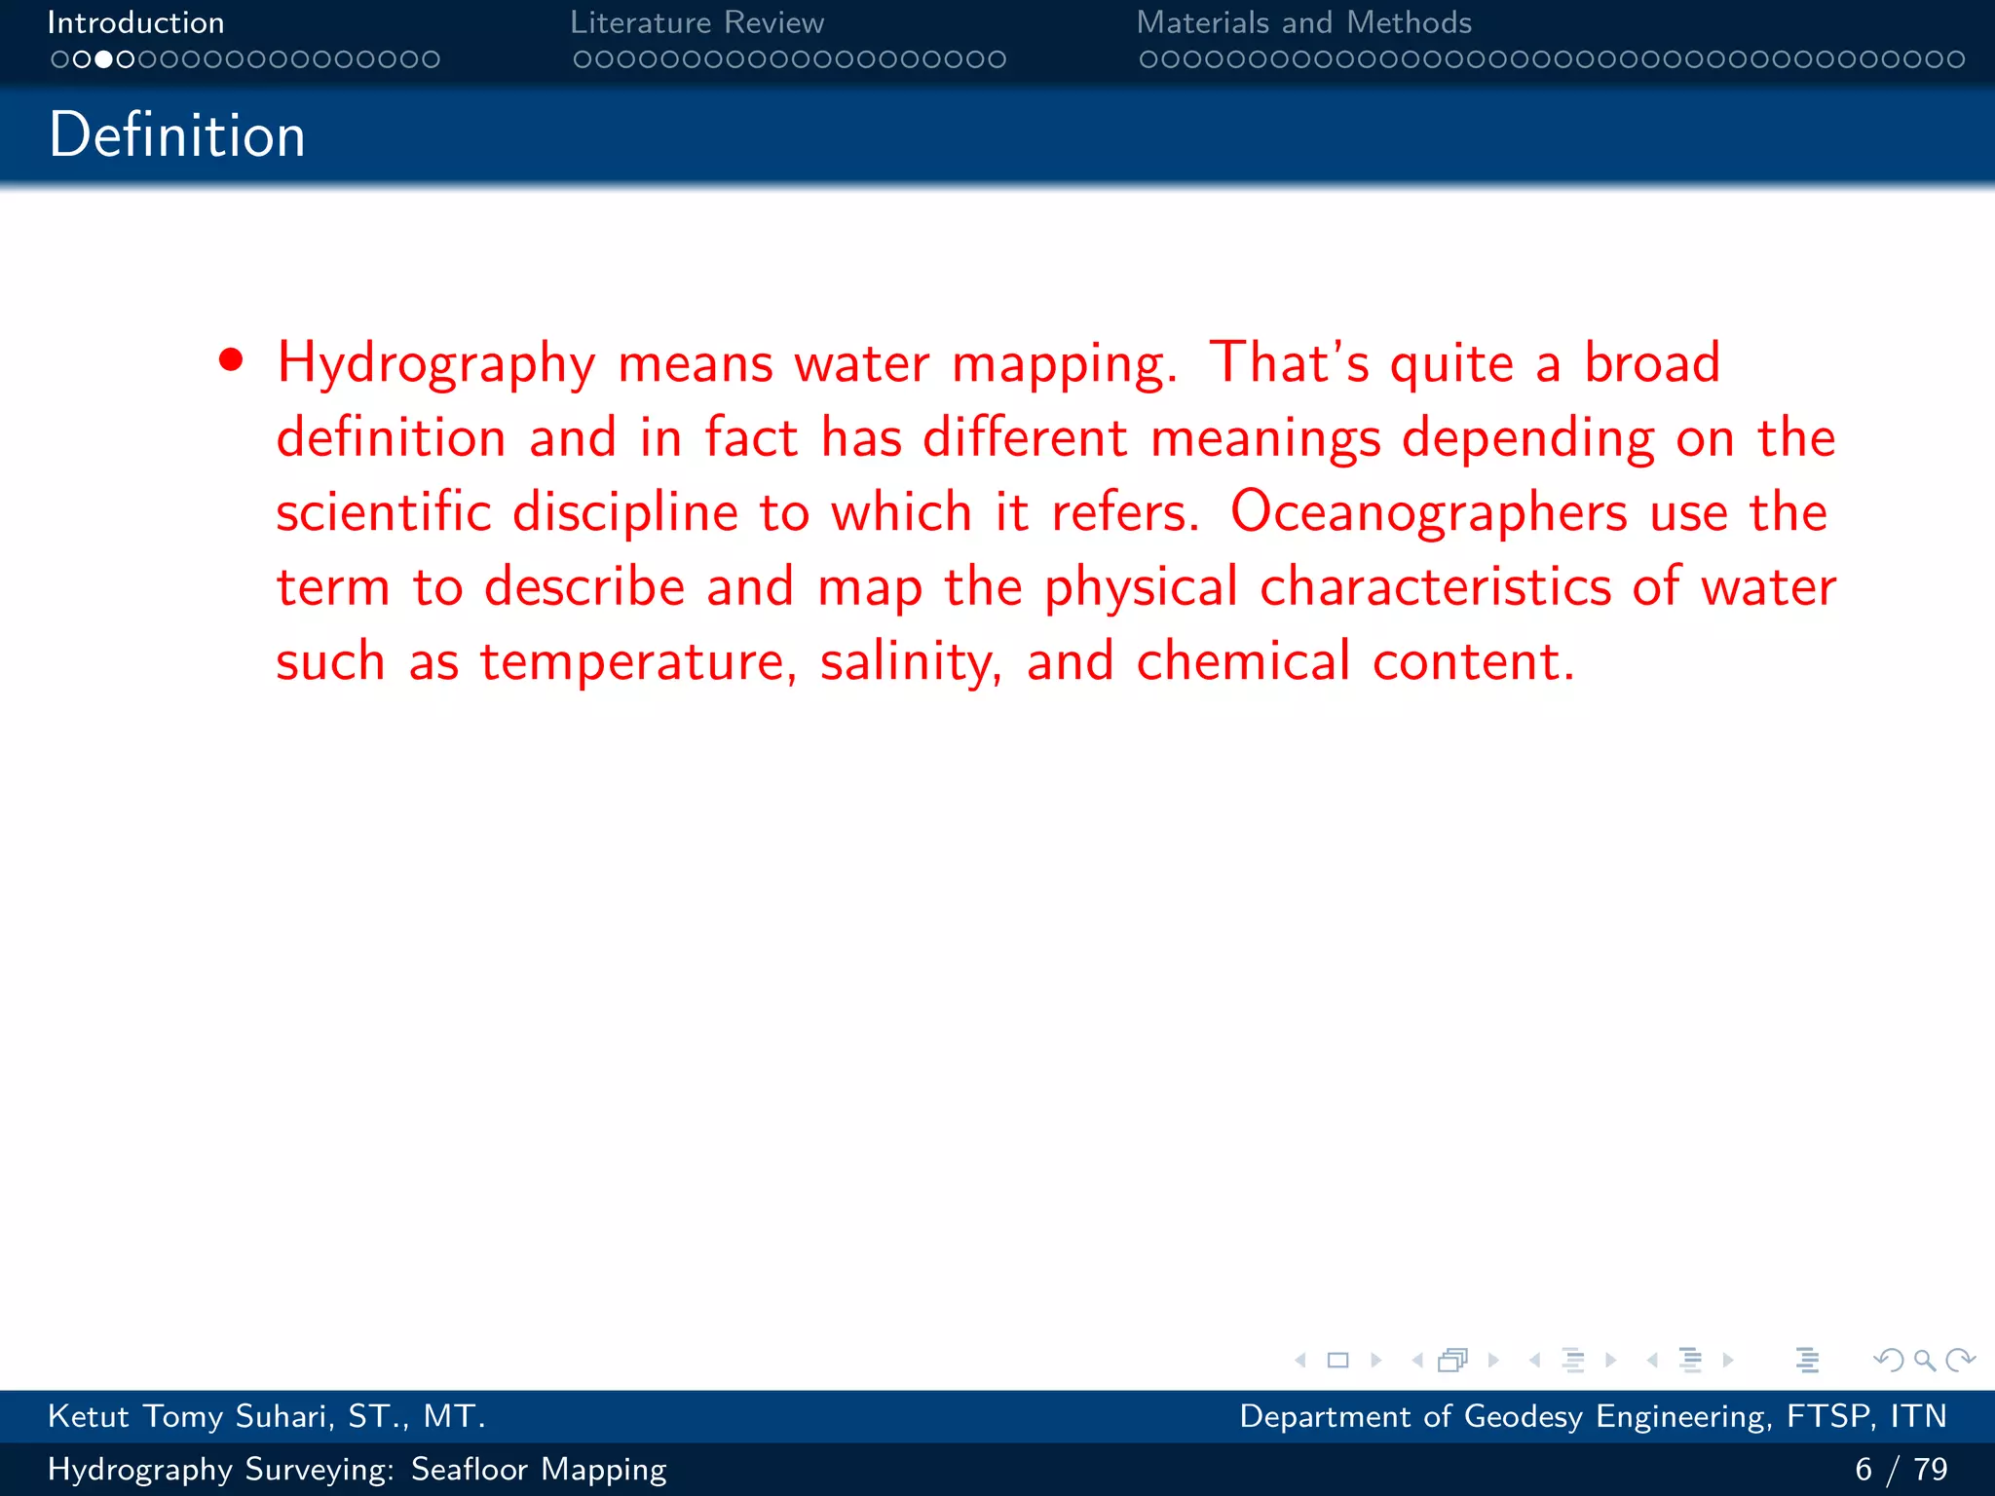The width and height of the screenshot is (1995, 1496).
Task: Click the author name Ketut Tomy Suhari
Action: pos(266,1416)
